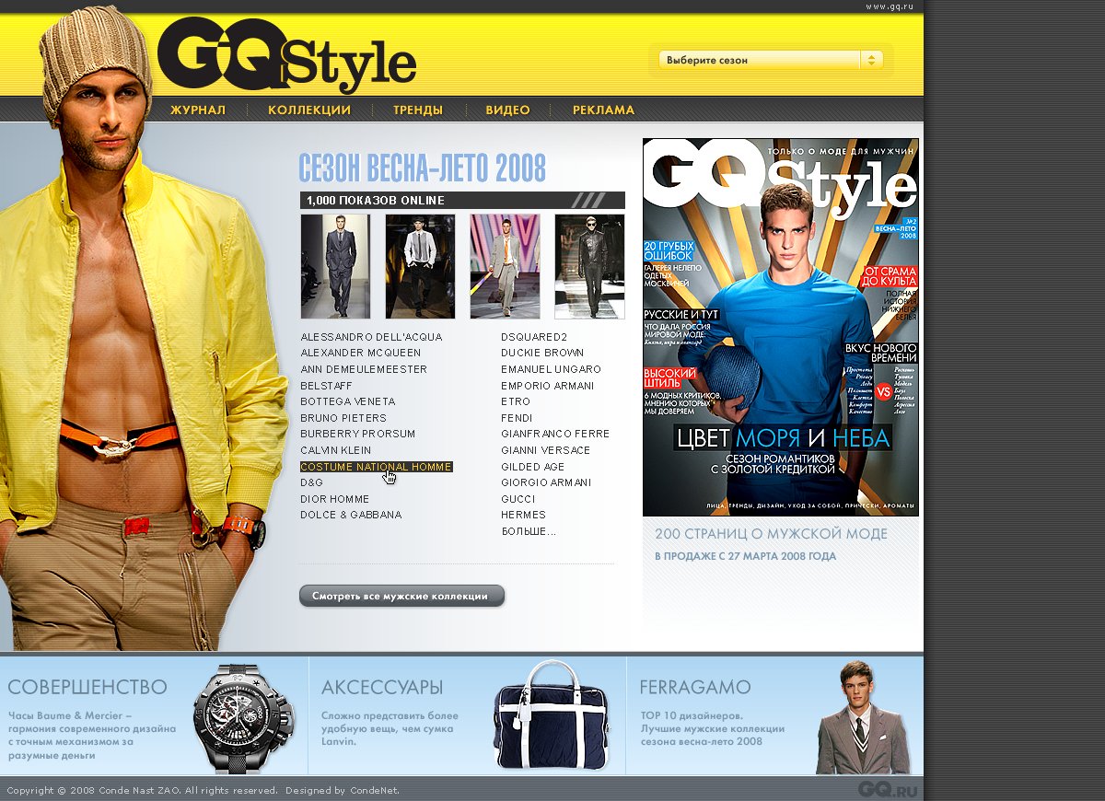Click the Ferragamo model photo
Image resolution: width=1105 pixels, height=801 pixels.
[x=862, y=717]
